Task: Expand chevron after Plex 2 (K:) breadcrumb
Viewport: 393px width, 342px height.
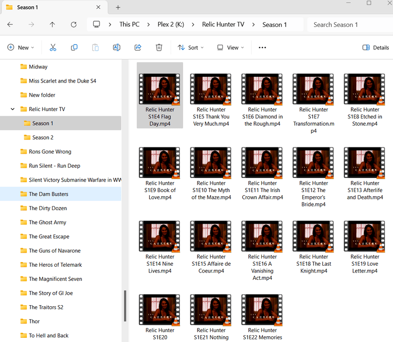Action: pyautogui.click(x=193, y=24)
